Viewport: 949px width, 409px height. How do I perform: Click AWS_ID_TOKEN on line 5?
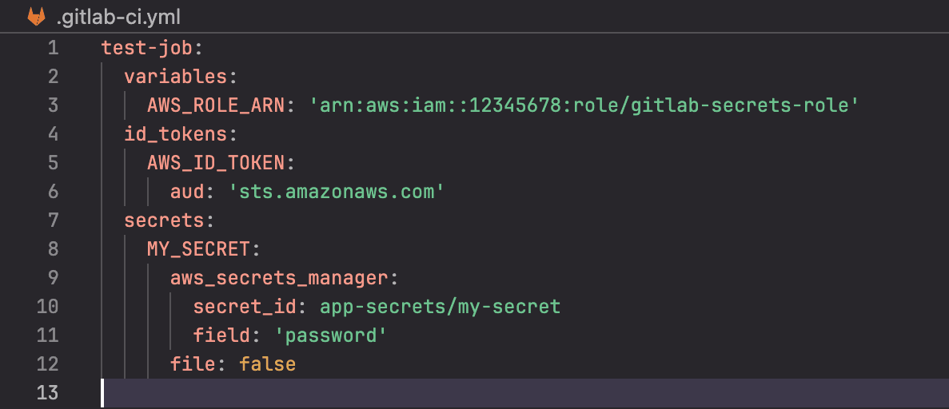point(216,163)
